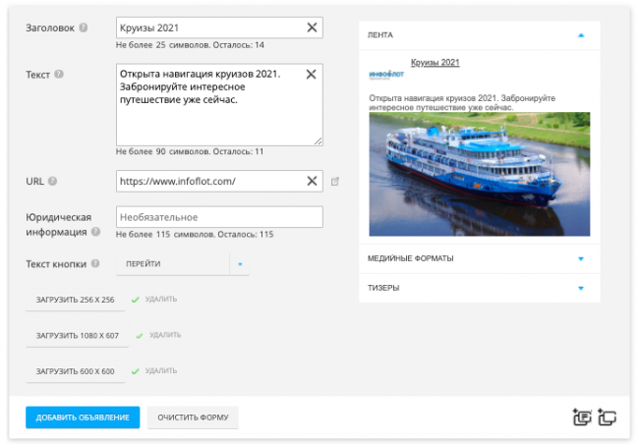Clear the Заголовок field with its X icon
The image size is (639, 444).
coord(312,28)
